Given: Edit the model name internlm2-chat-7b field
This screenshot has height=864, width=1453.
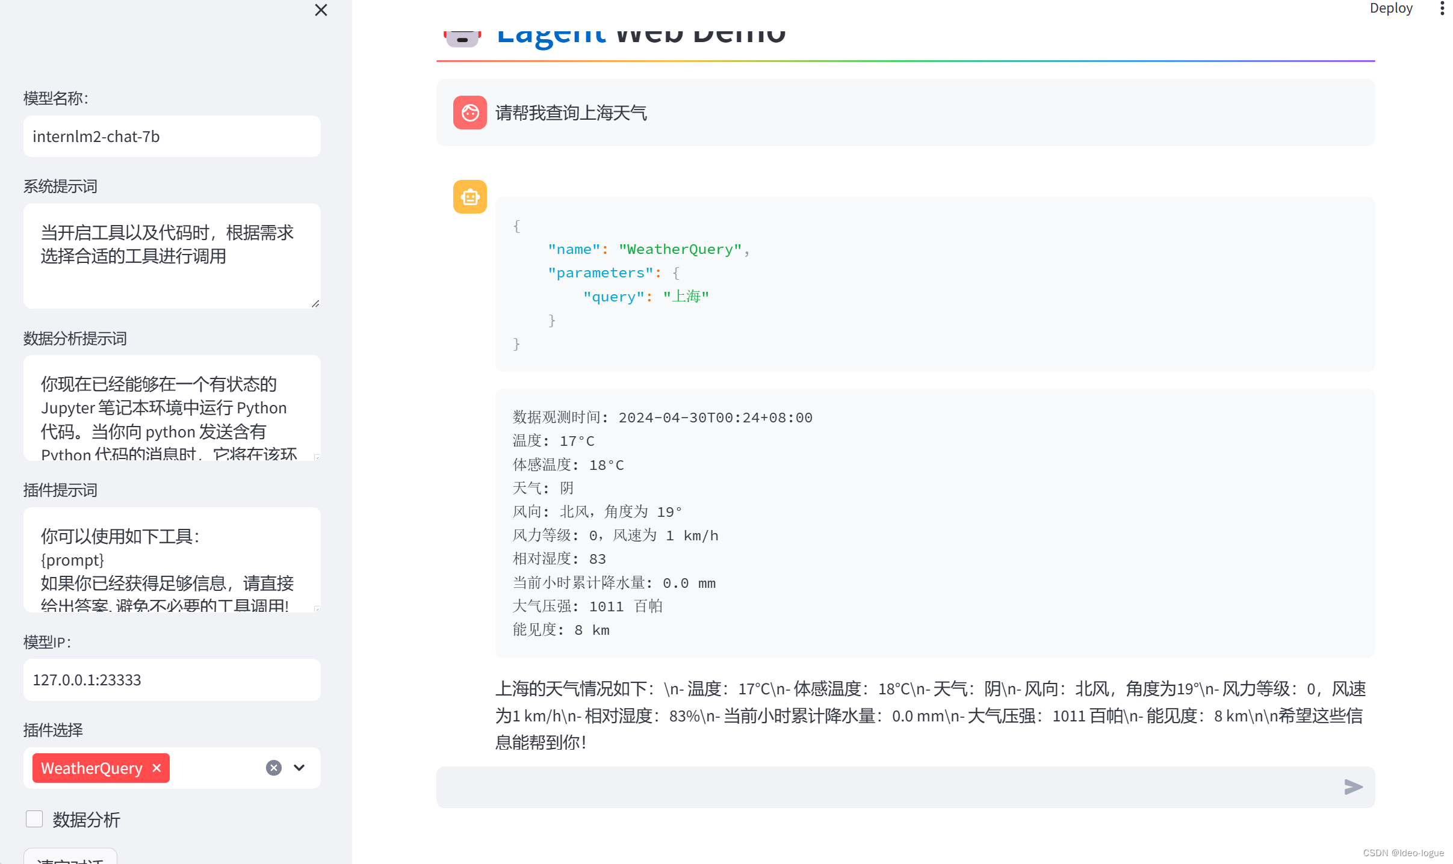Looking at the screenshot, I should [172, 137].
